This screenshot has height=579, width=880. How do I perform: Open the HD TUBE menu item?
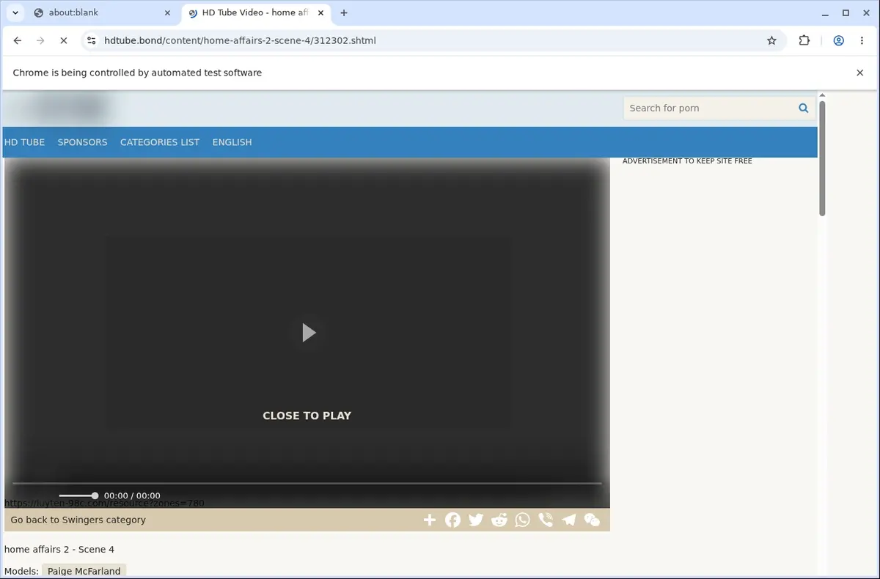[24, 142]
